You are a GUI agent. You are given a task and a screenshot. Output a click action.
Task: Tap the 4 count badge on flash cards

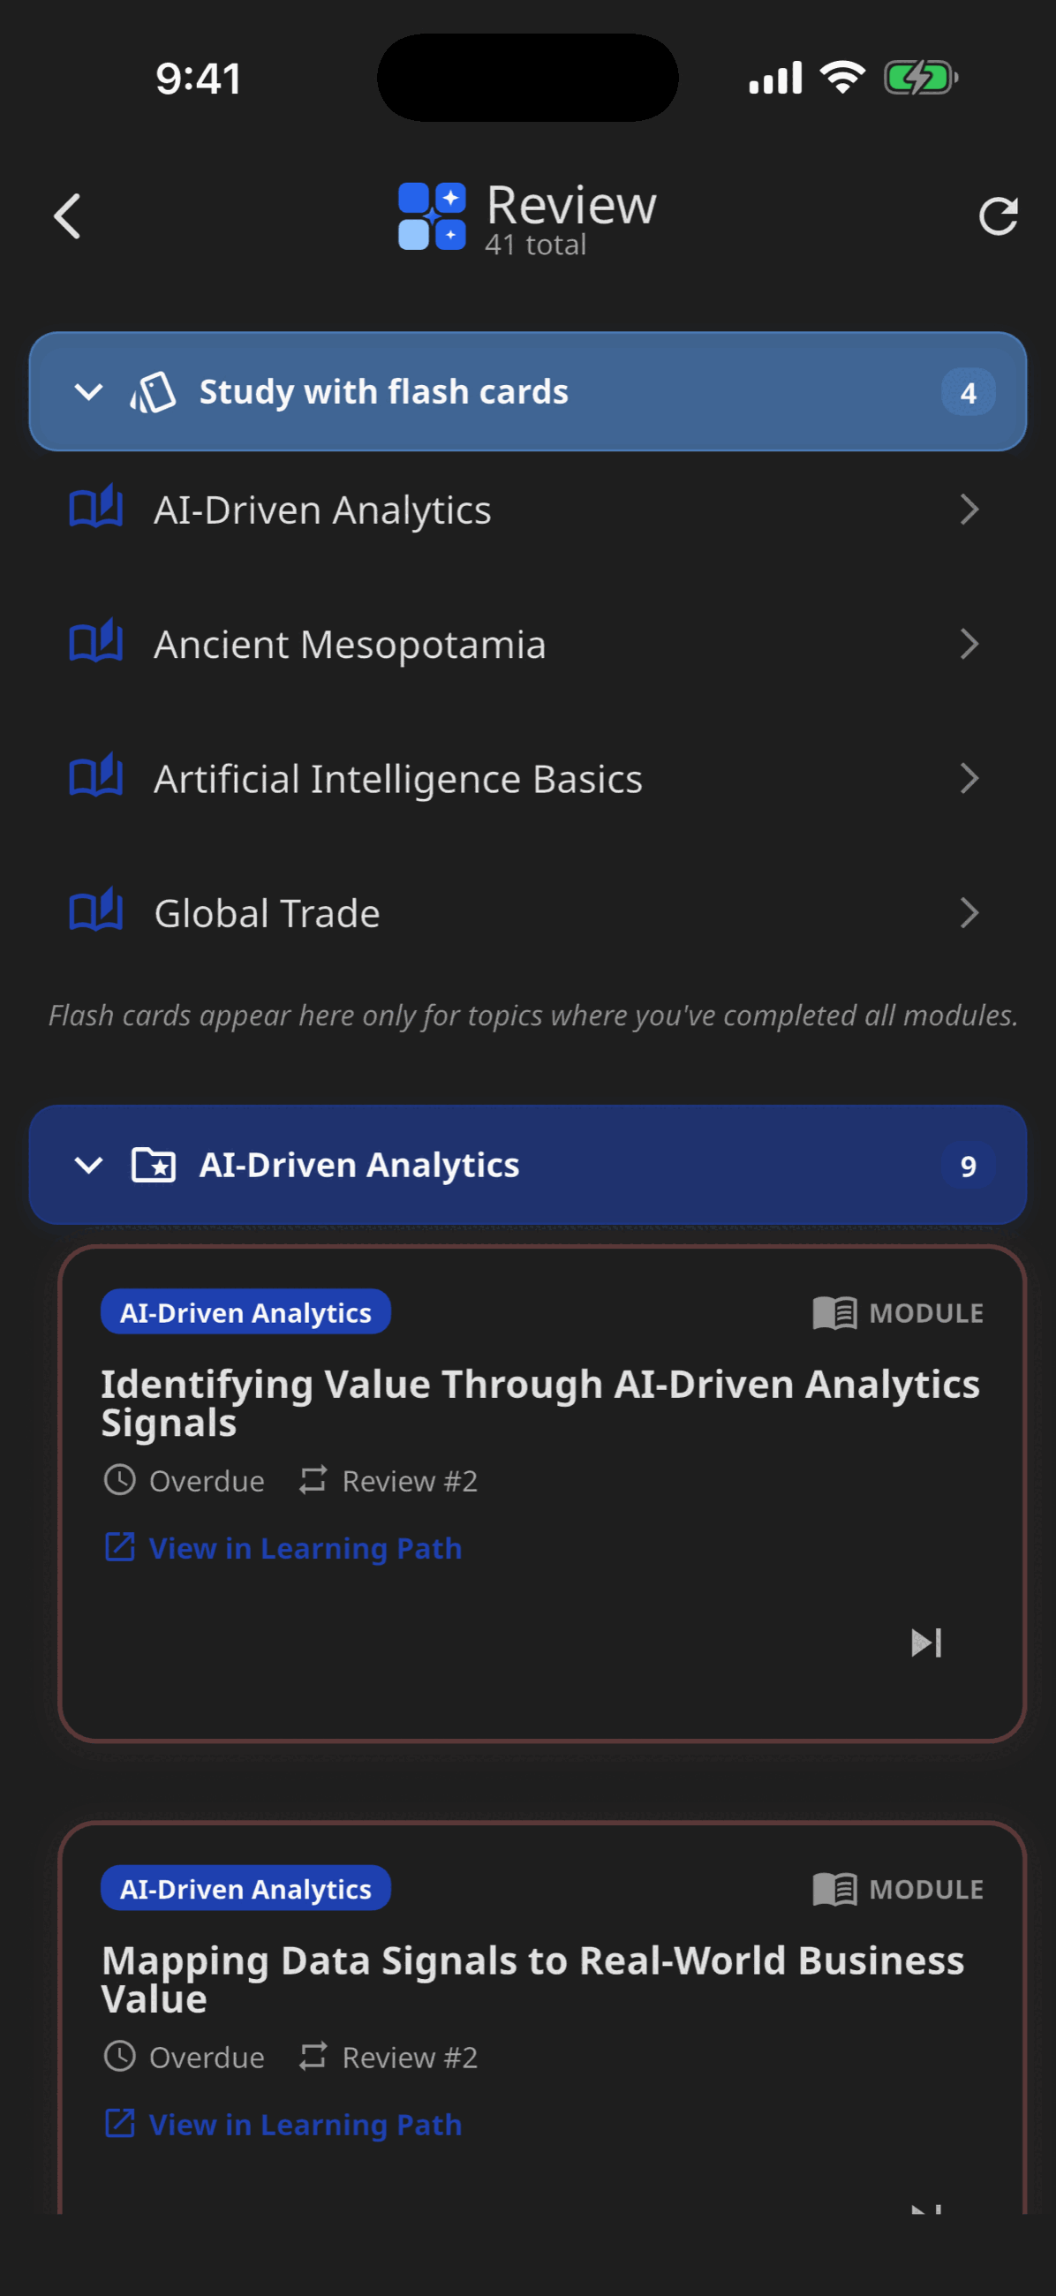coord(968,392)
